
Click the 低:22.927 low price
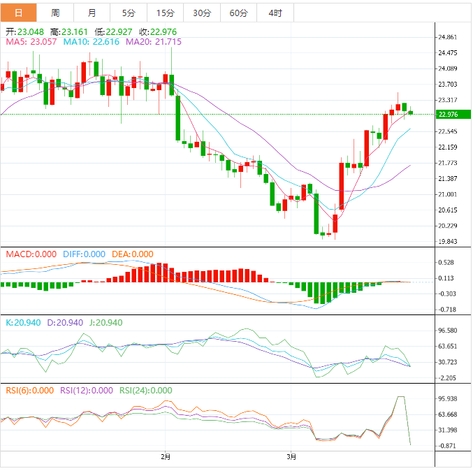[x=113, y=31]
